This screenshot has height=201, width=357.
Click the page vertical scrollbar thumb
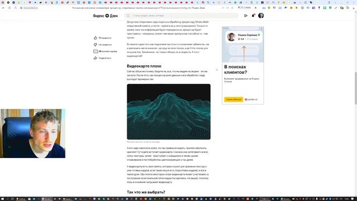coord(355,88)
